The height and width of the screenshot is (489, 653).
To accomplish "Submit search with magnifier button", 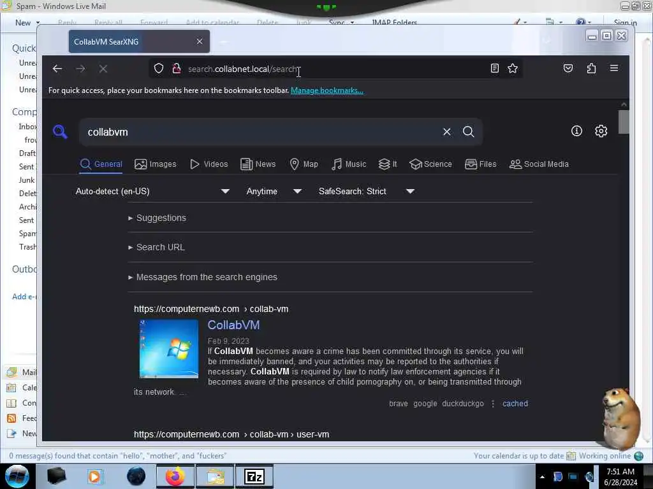I will pos(469,132).
